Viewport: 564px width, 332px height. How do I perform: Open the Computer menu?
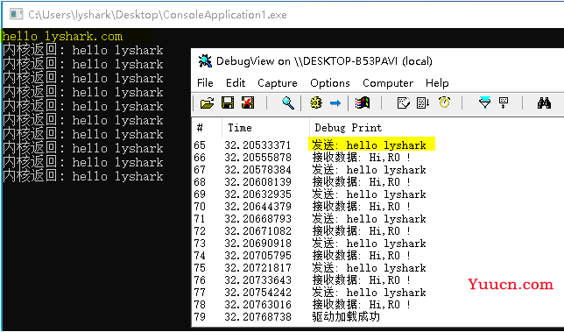[x=388, y=83]
